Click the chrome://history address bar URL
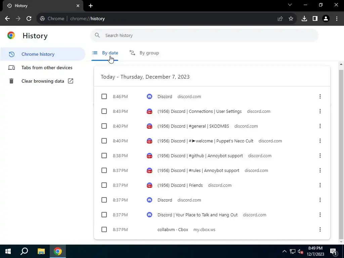Image resolution: width=344 pixels, height=258 pixels. 87,19
